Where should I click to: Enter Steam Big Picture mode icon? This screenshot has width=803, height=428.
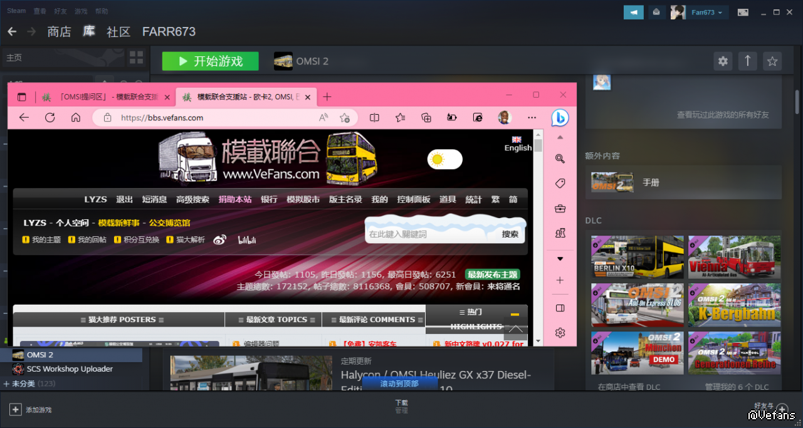tap(743, 12)
